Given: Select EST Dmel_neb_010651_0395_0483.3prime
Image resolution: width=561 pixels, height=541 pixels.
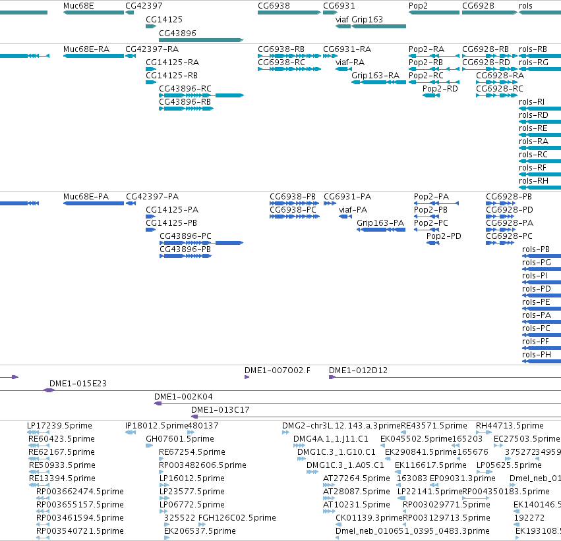Looking at the screenshot, I should click(x=412, y=531).
